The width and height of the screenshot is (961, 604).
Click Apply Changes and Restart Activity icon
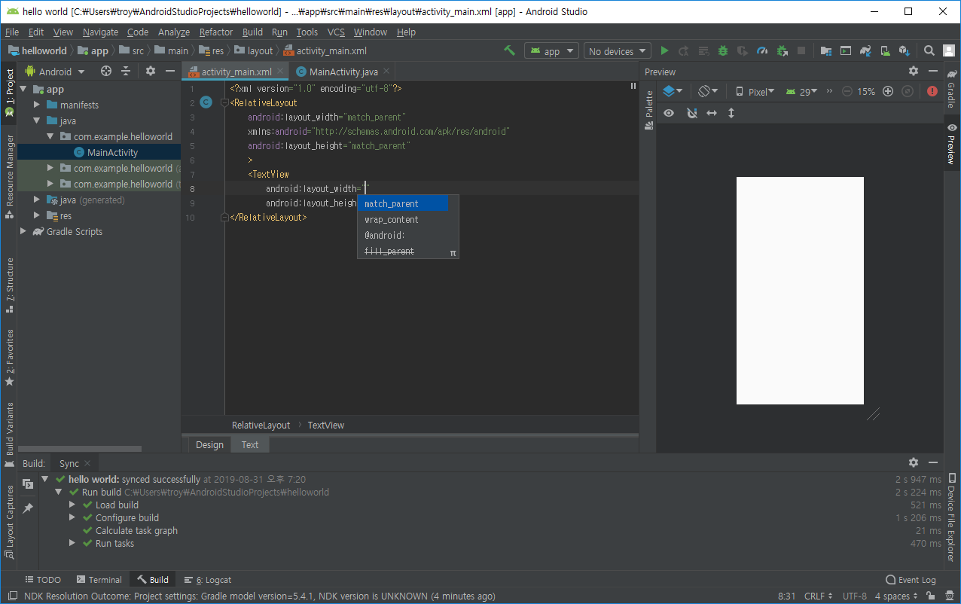click(684, 50)
